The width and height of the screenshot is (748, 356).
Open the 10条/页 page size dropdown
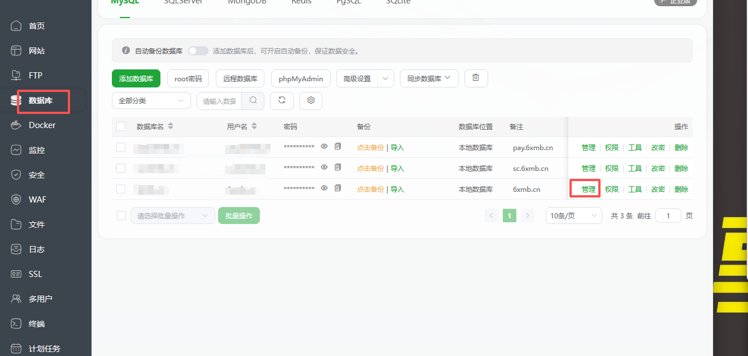pyautogui.click(x=573, y=216)
